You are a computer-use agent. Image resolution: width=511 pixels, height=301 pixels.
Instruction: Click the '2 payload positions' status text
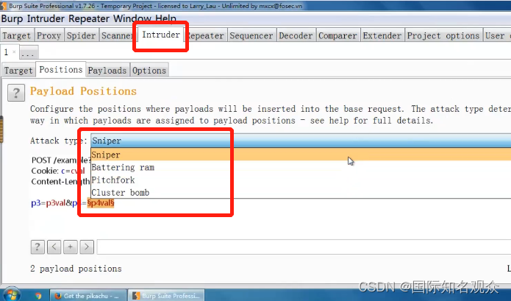point(76,269)
